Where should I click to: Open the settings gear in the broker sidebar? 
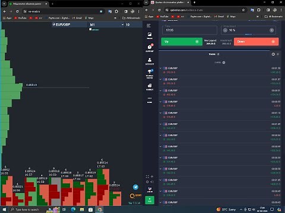(x=147, y=182)
